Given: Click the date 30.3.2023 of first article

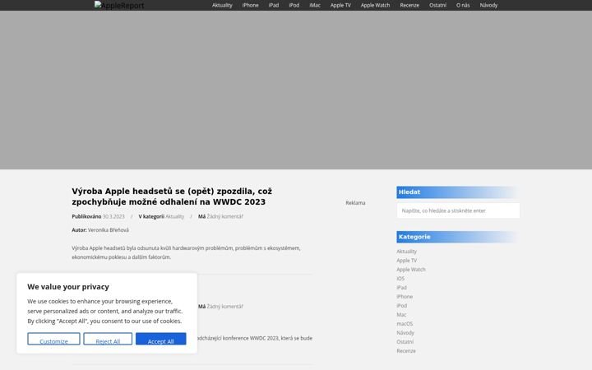Looking at the screenshot, I should (113, 216).
